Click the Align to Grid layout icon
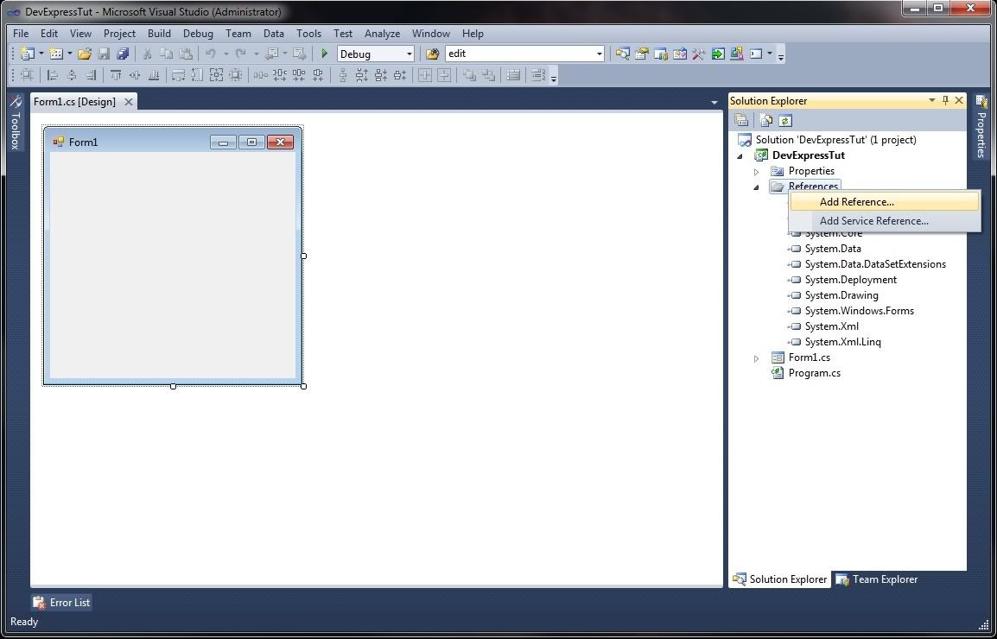Screen dimensions: 997x639 click(28, 75)
